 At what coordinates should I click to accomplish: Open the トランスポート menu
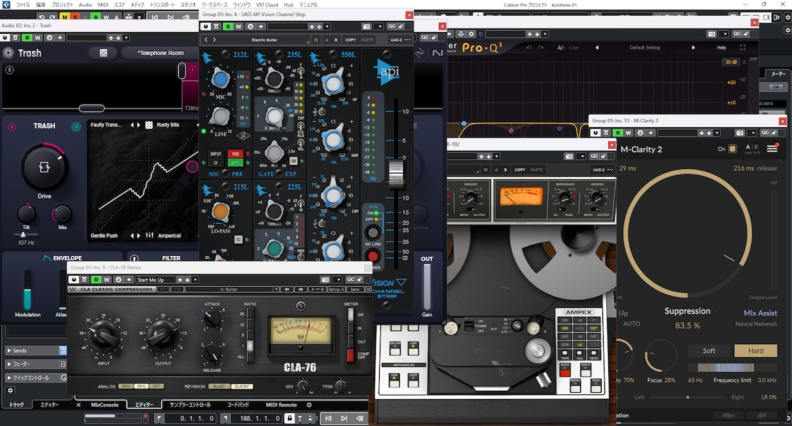[x=162, y=5]
